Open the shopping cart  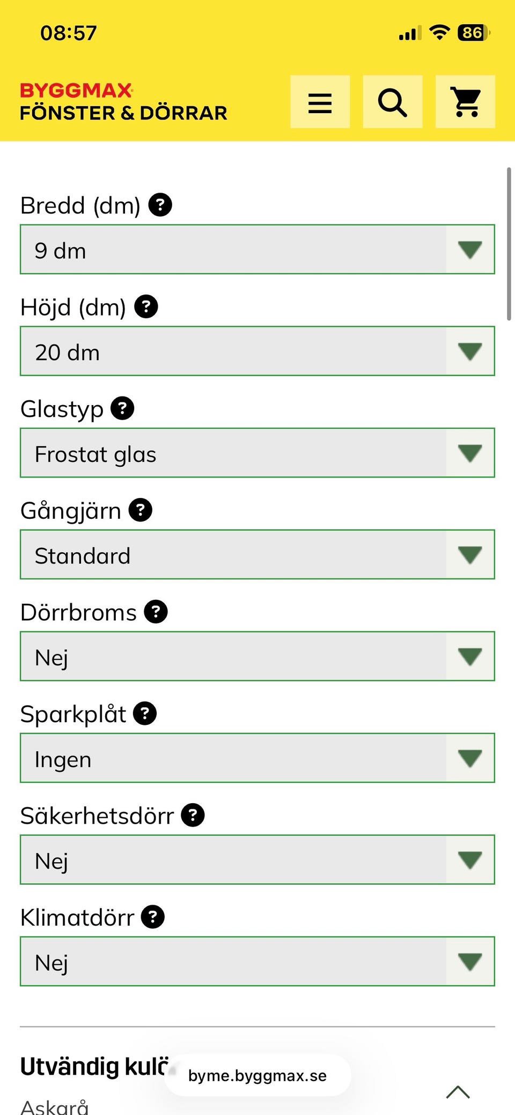(x=465, y=102)
